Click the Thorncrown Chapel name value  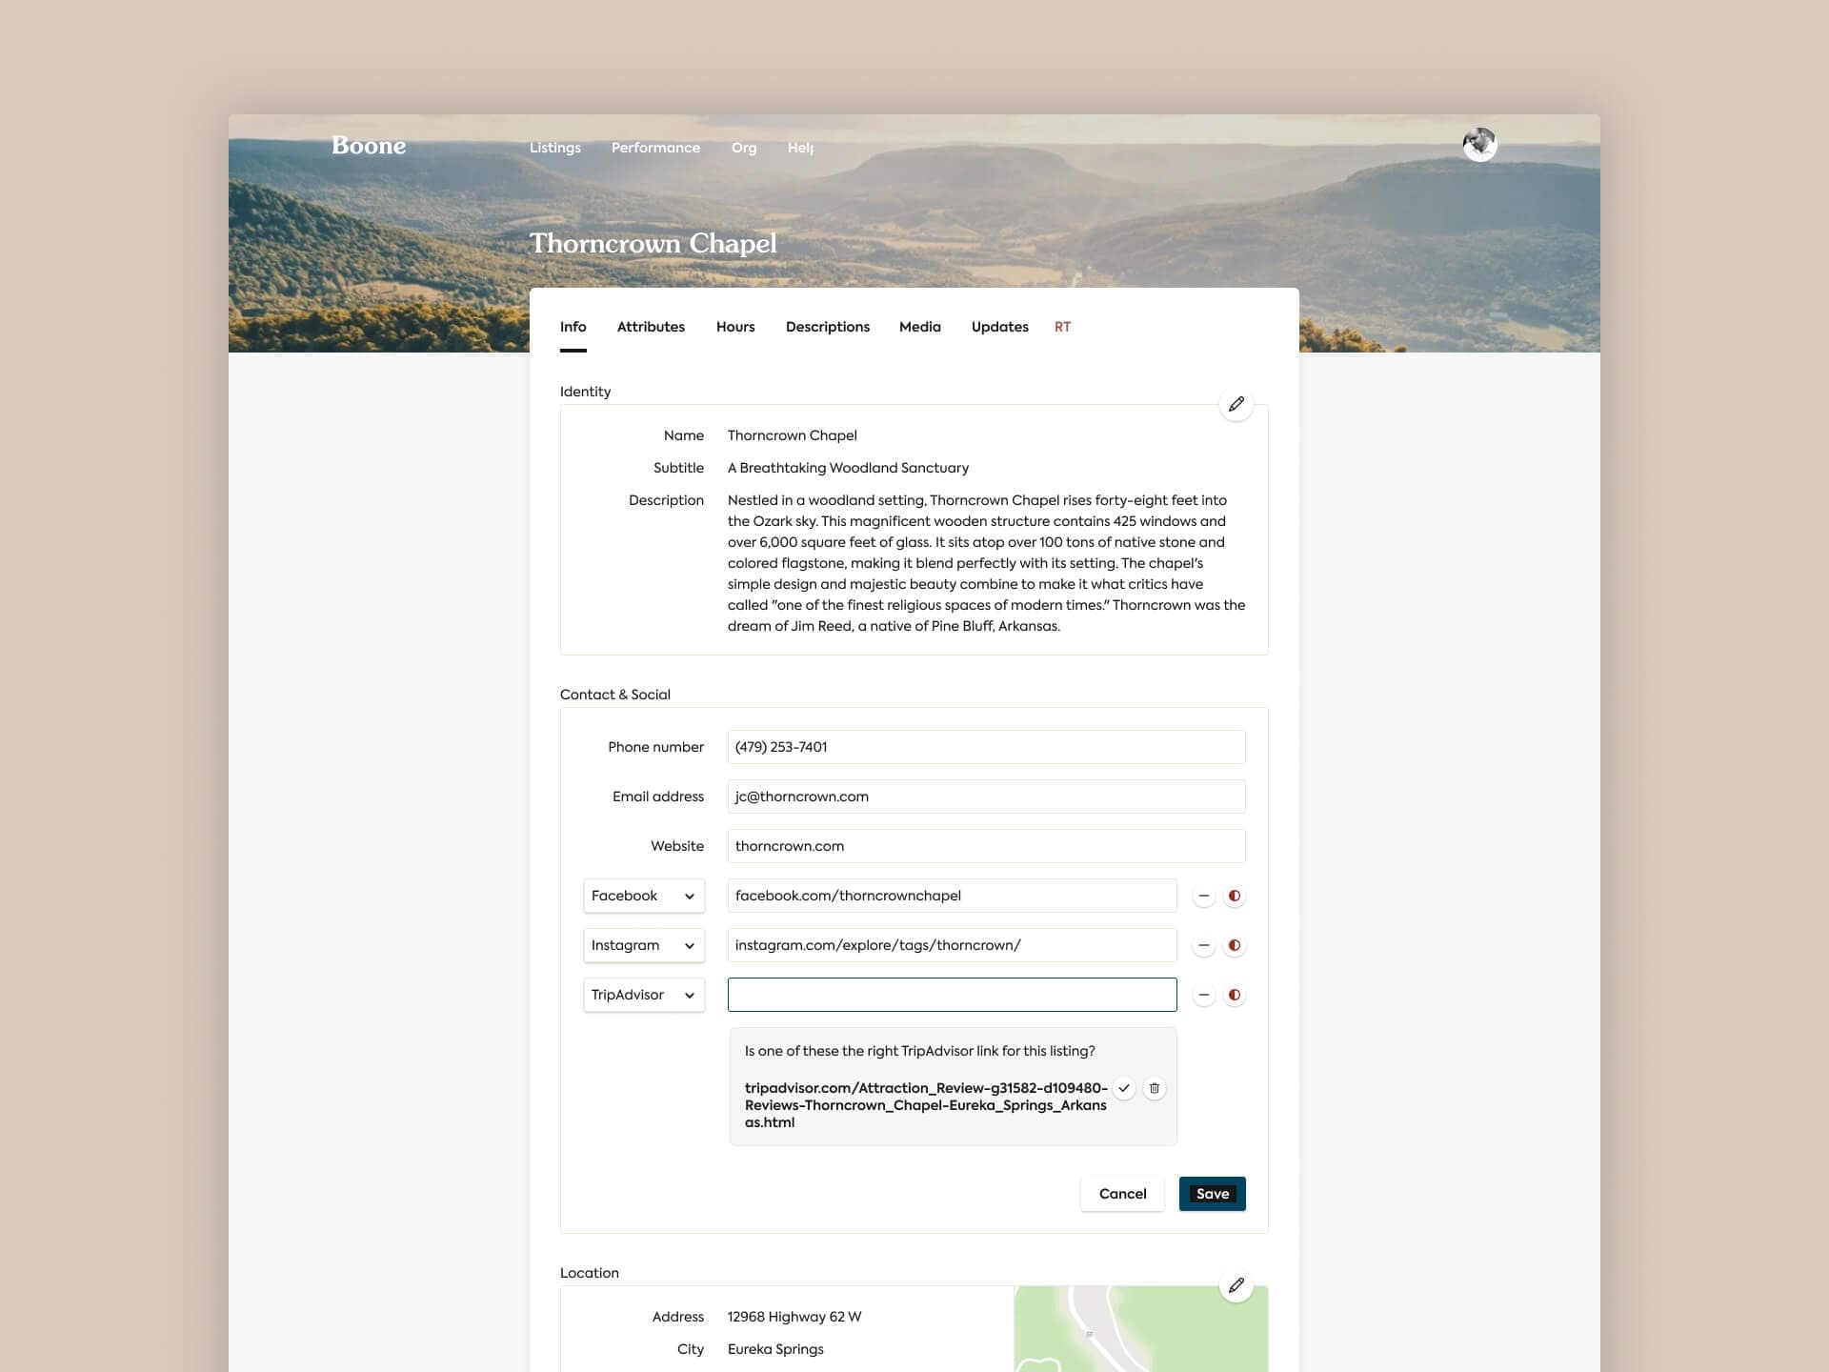point(793,435)
